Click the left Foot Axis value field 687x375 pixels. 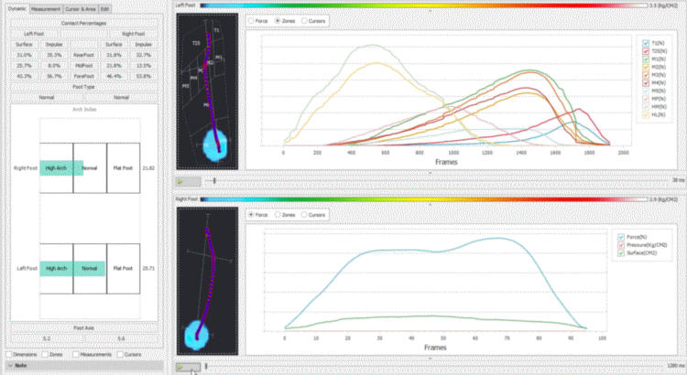pyautogui.click(x=47, y=338)
